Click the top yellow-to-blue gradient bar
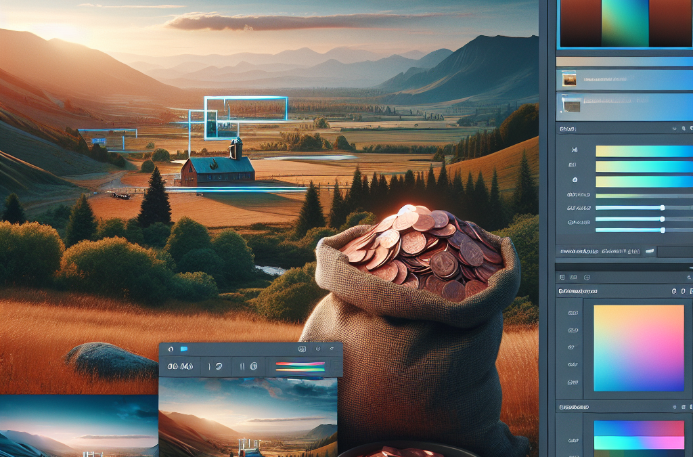693x457 pixels. point(644,151)
